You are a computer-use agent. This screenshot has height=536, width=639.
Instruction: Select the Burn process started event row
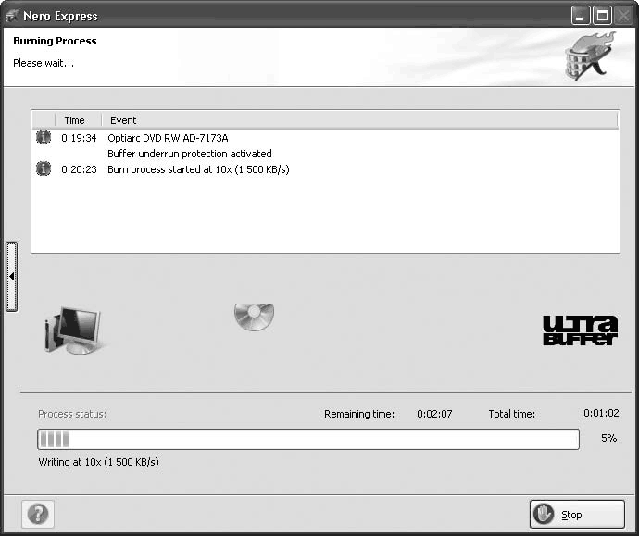click(198, 169)
